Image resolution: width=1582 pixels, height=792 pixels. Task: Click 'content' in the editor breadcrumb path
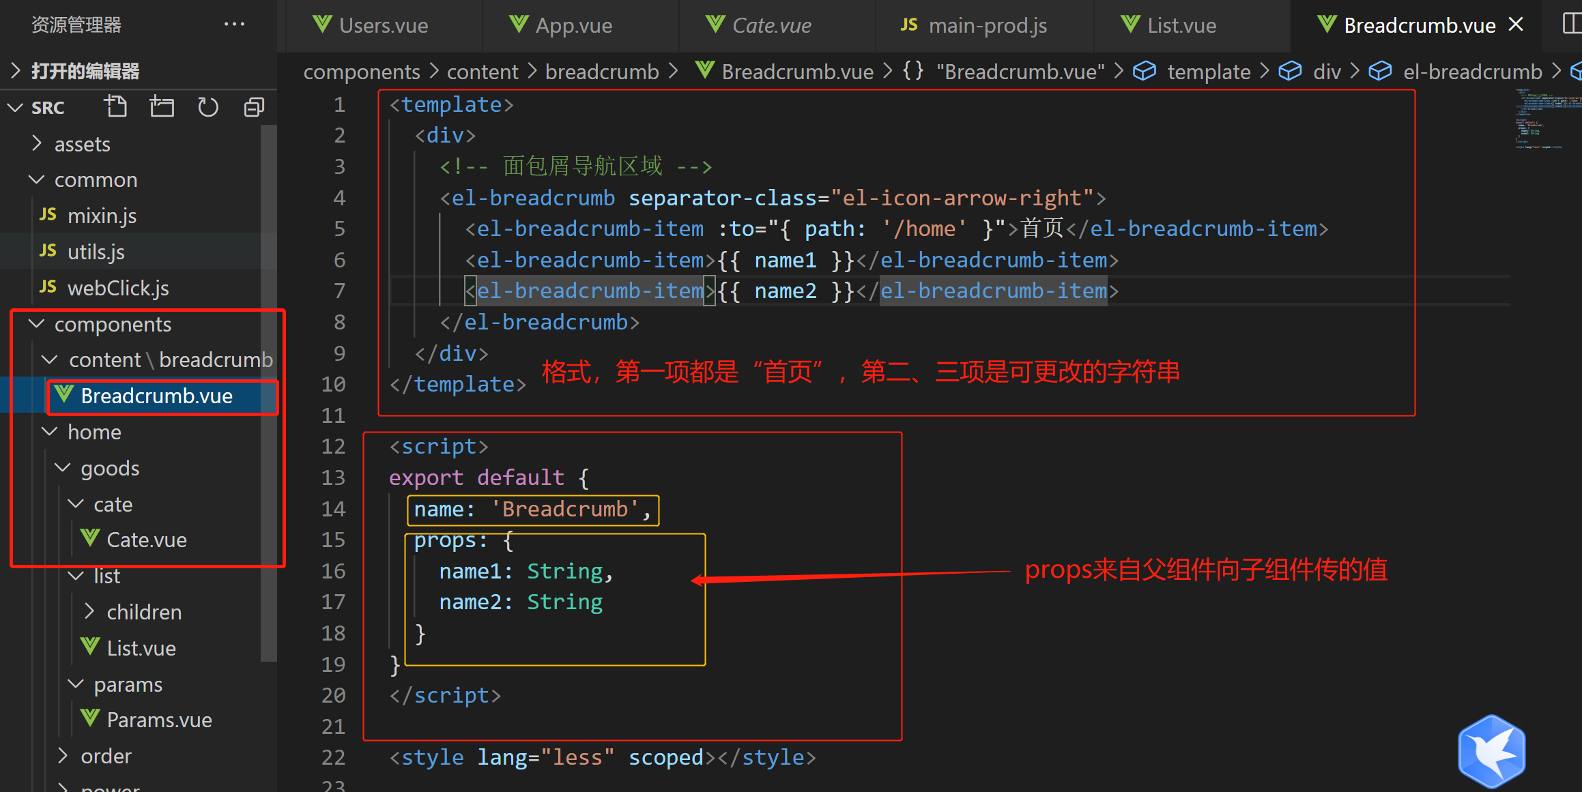click(x=483, y=72)
